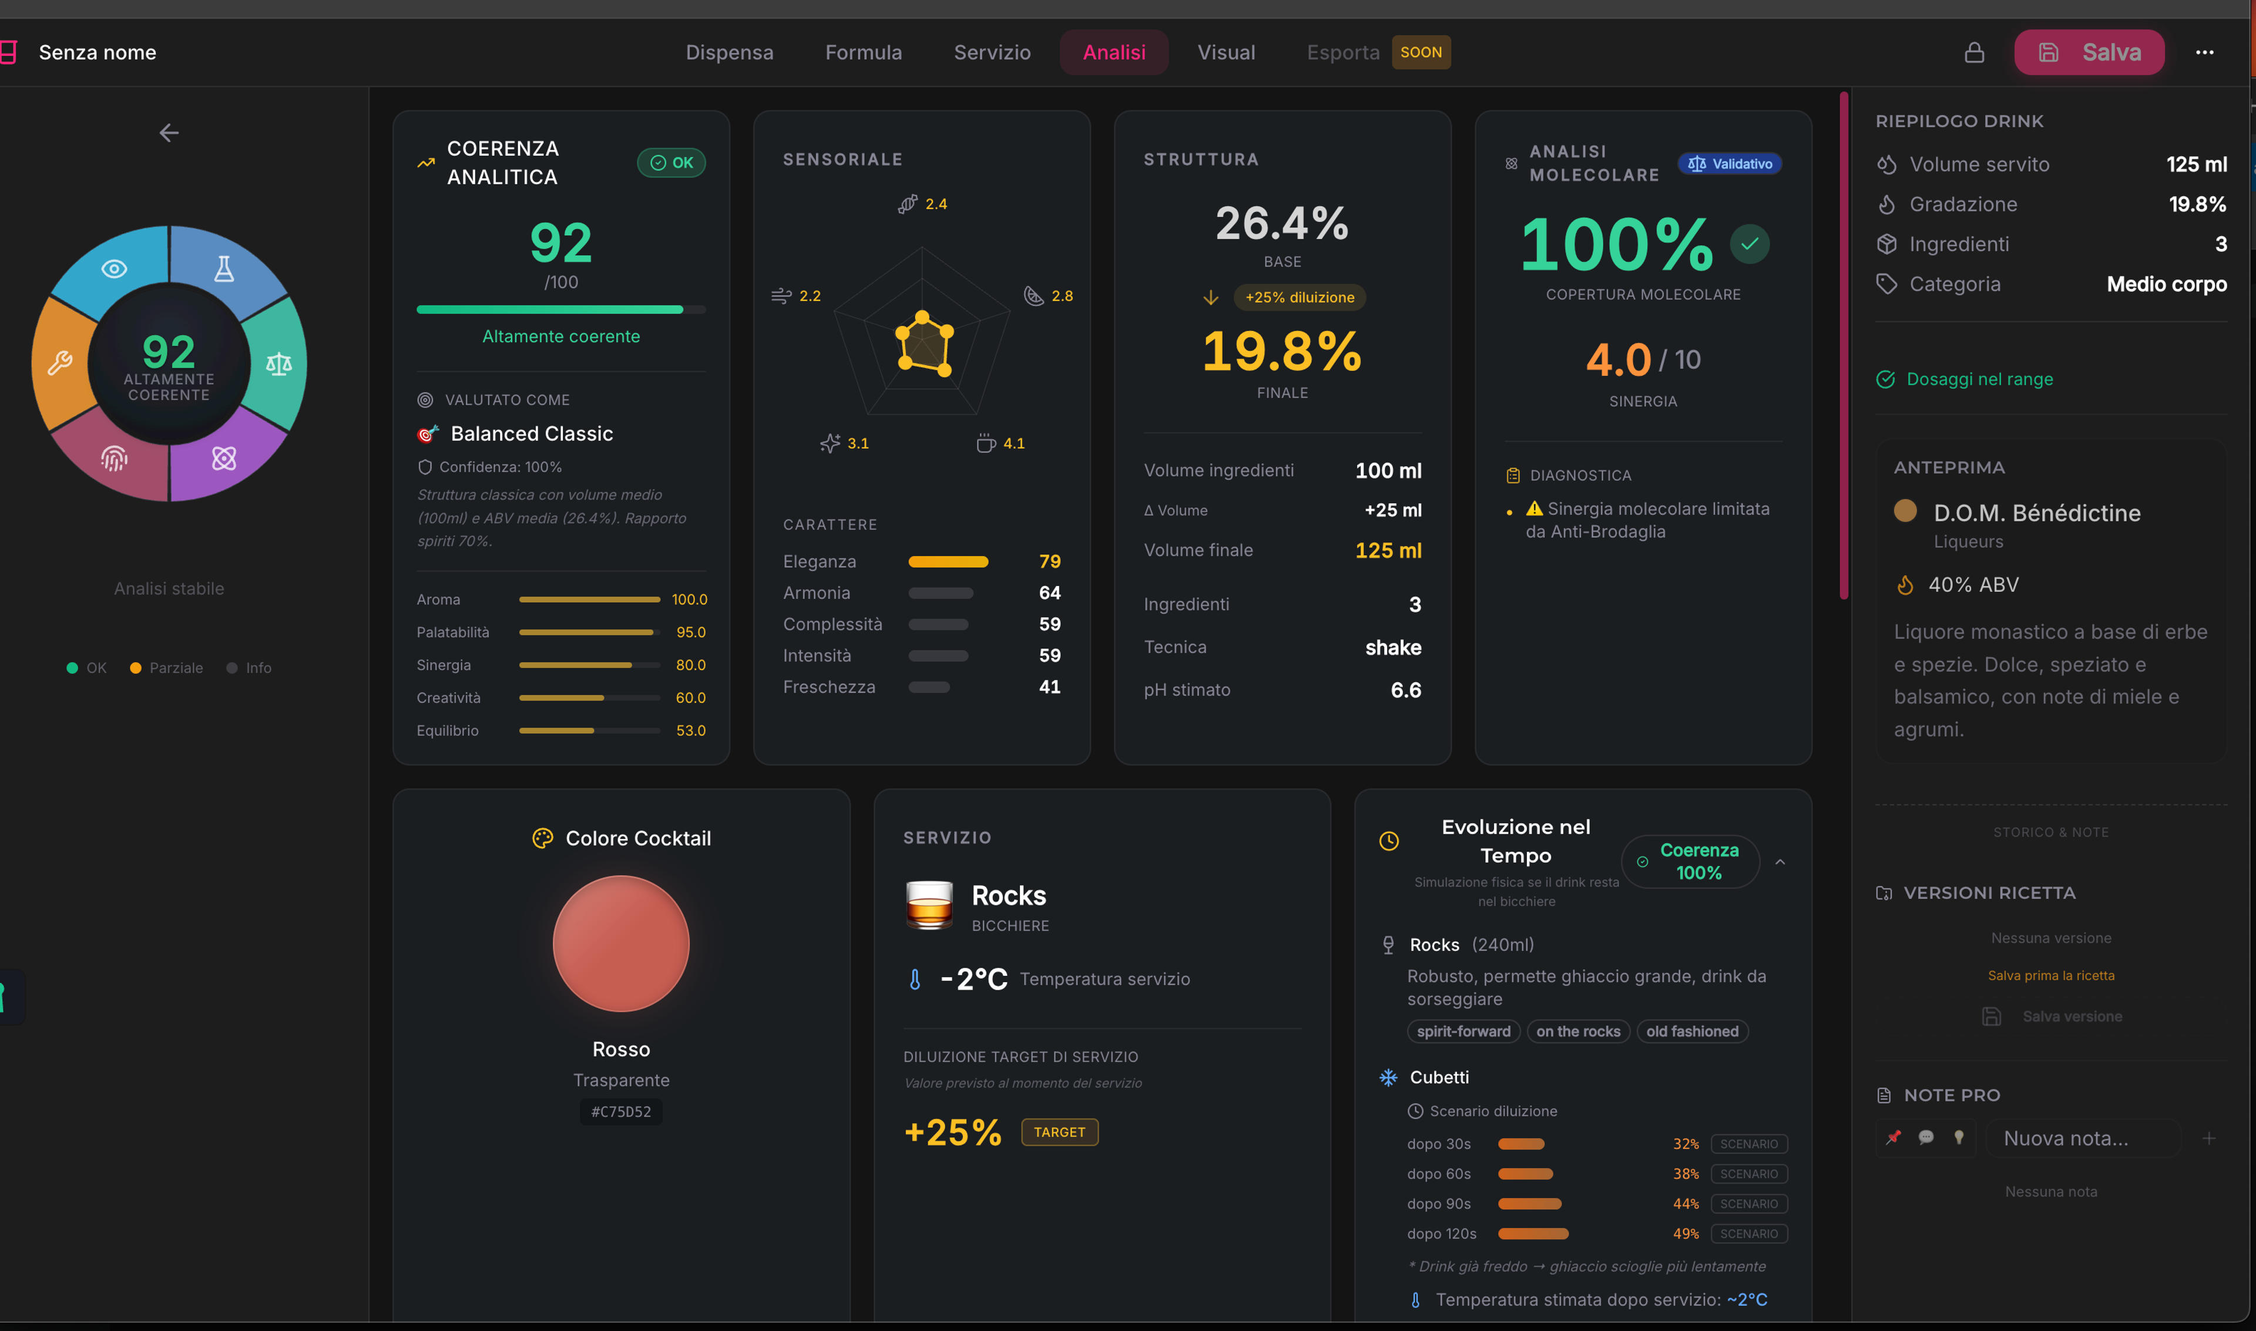Open the Visual tab
The height and width of the screenshot is (1331, 2256).
click(x=1226, y=52)
